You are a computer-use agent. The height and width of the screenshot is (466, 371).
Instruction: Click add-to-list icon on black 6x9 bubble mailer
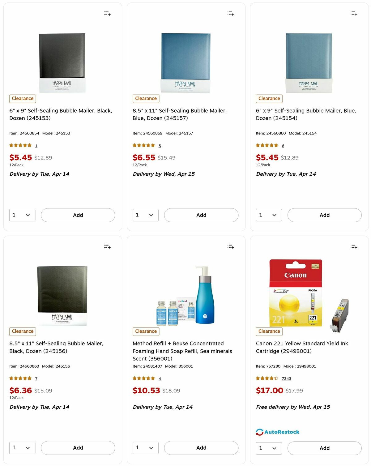107,13
